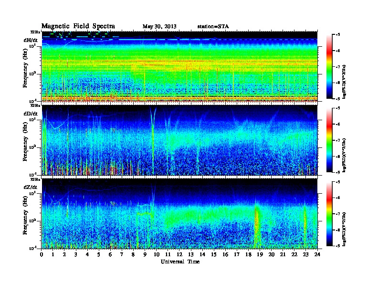Viewport: 378px width, 292px height.
Task: Click the dD/dt panel label
Action: click(x=31, y=114)
